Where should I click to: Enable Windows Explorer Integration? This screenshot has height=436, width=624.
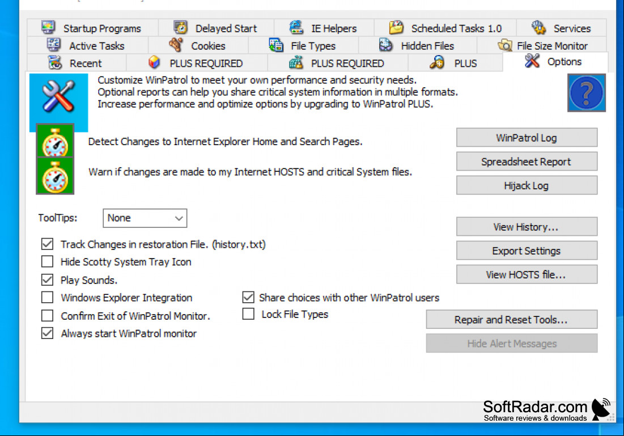tap(48, 297)
